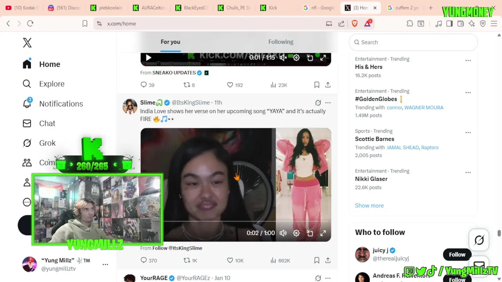Open Grok explain icon on Slime post

pos(318,103)
